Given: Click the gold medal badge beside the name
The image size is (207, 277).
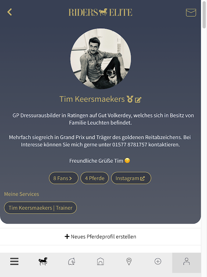Looking at the screenshot, I should tap(130, 99).
